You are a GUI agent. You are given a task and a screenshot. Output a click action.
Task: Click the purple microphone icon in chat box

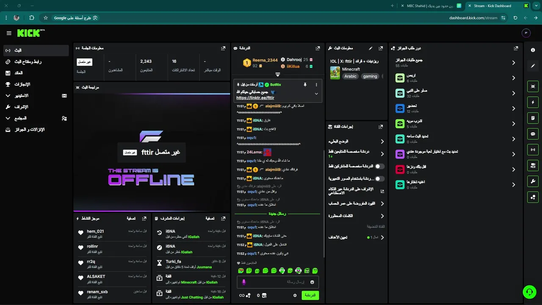tap(243, 282)
